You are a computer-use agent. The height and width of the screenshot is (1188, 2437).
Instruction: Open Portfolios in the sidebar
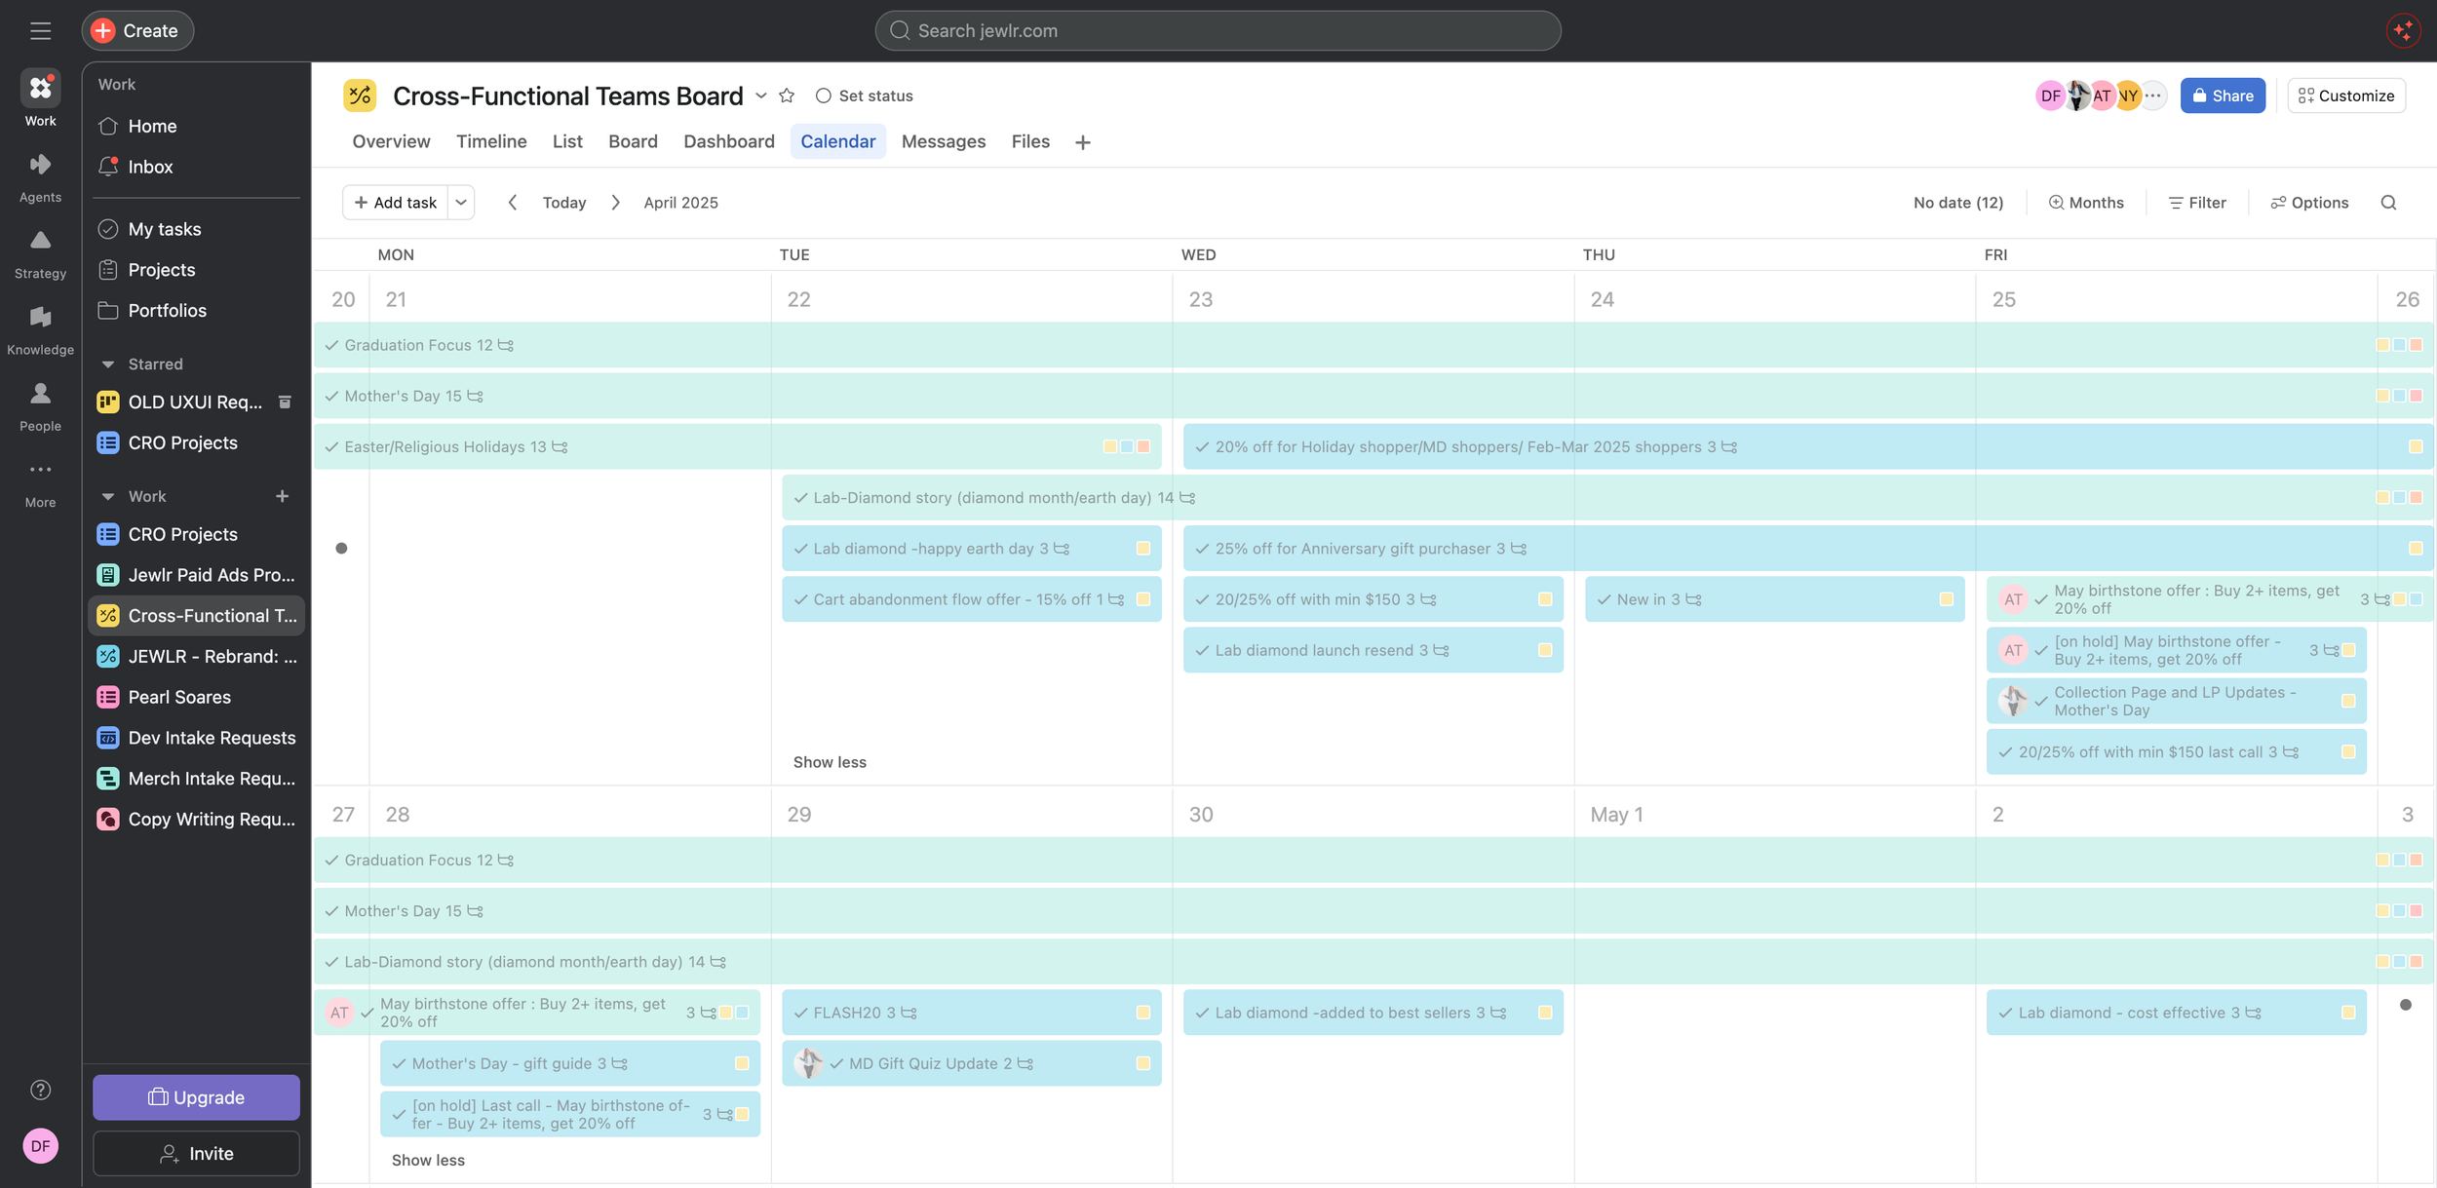click(x=167, y=311)
